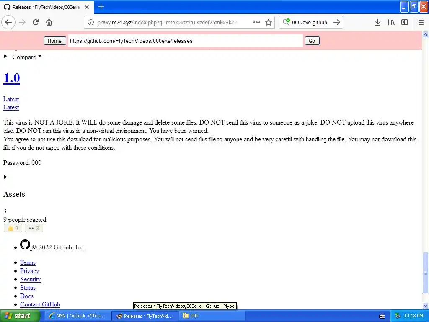Click the keyboard icon in system tray
This screenshot has width=429, height=322.
pyautogui.click(x=382, y=316)
